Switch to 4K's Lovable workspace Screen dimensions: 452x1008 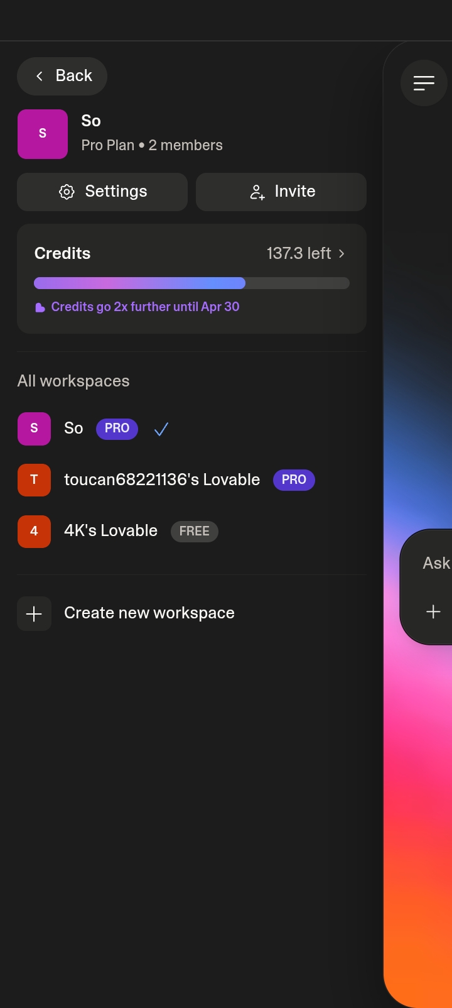tap(191, 531)
